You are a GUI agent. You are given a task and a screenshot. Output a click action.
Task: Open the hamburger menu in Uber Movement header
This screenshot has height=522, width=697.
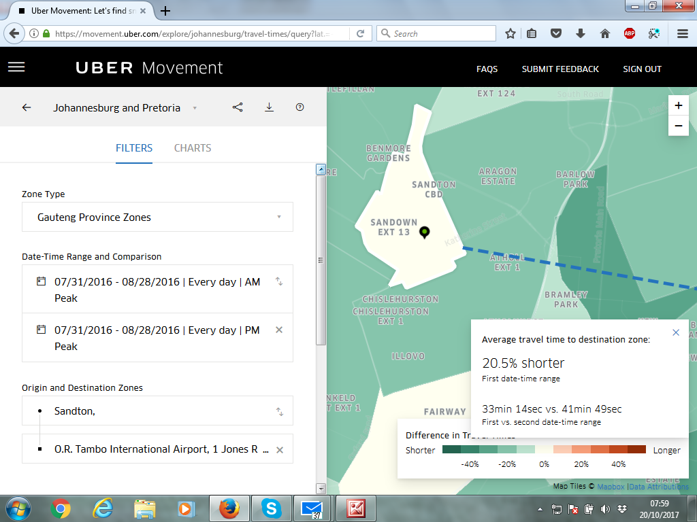click(x=16, y=67)
